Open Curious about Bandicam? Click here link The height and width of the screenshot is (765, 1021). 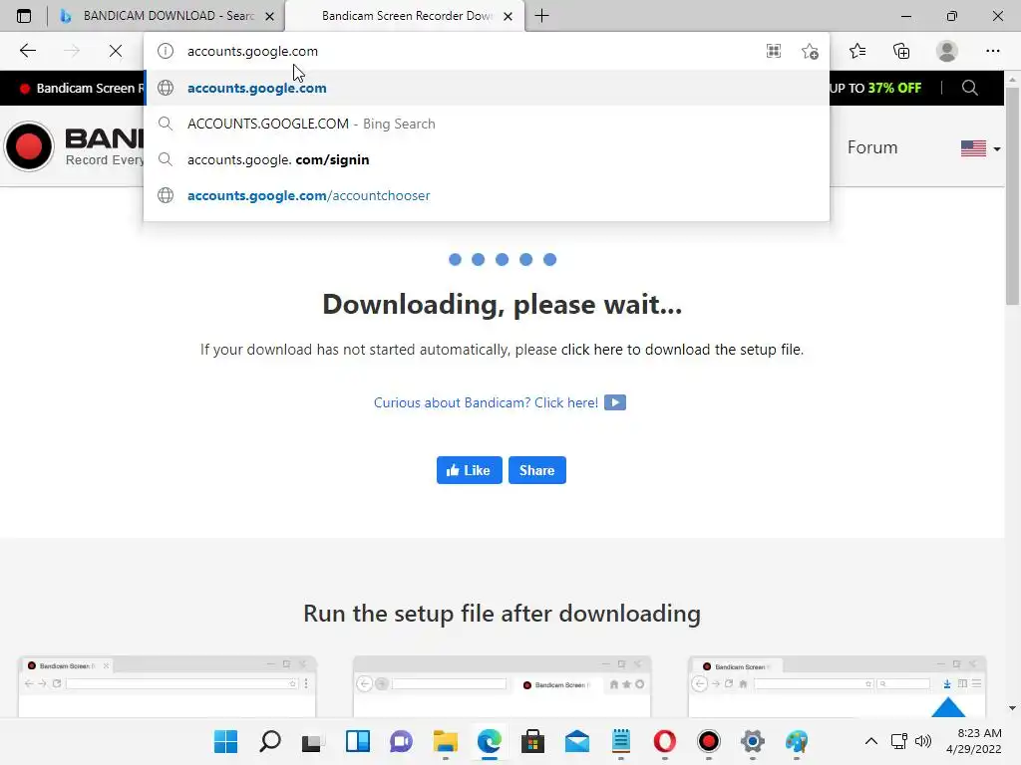point(486,402)
